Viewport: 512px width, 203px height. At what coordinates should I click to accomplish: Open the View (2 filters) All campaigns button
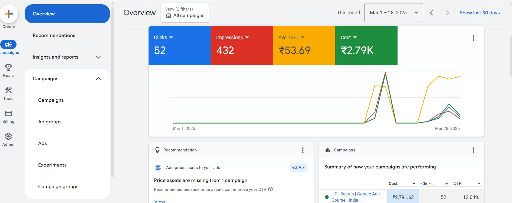[185, 13]
